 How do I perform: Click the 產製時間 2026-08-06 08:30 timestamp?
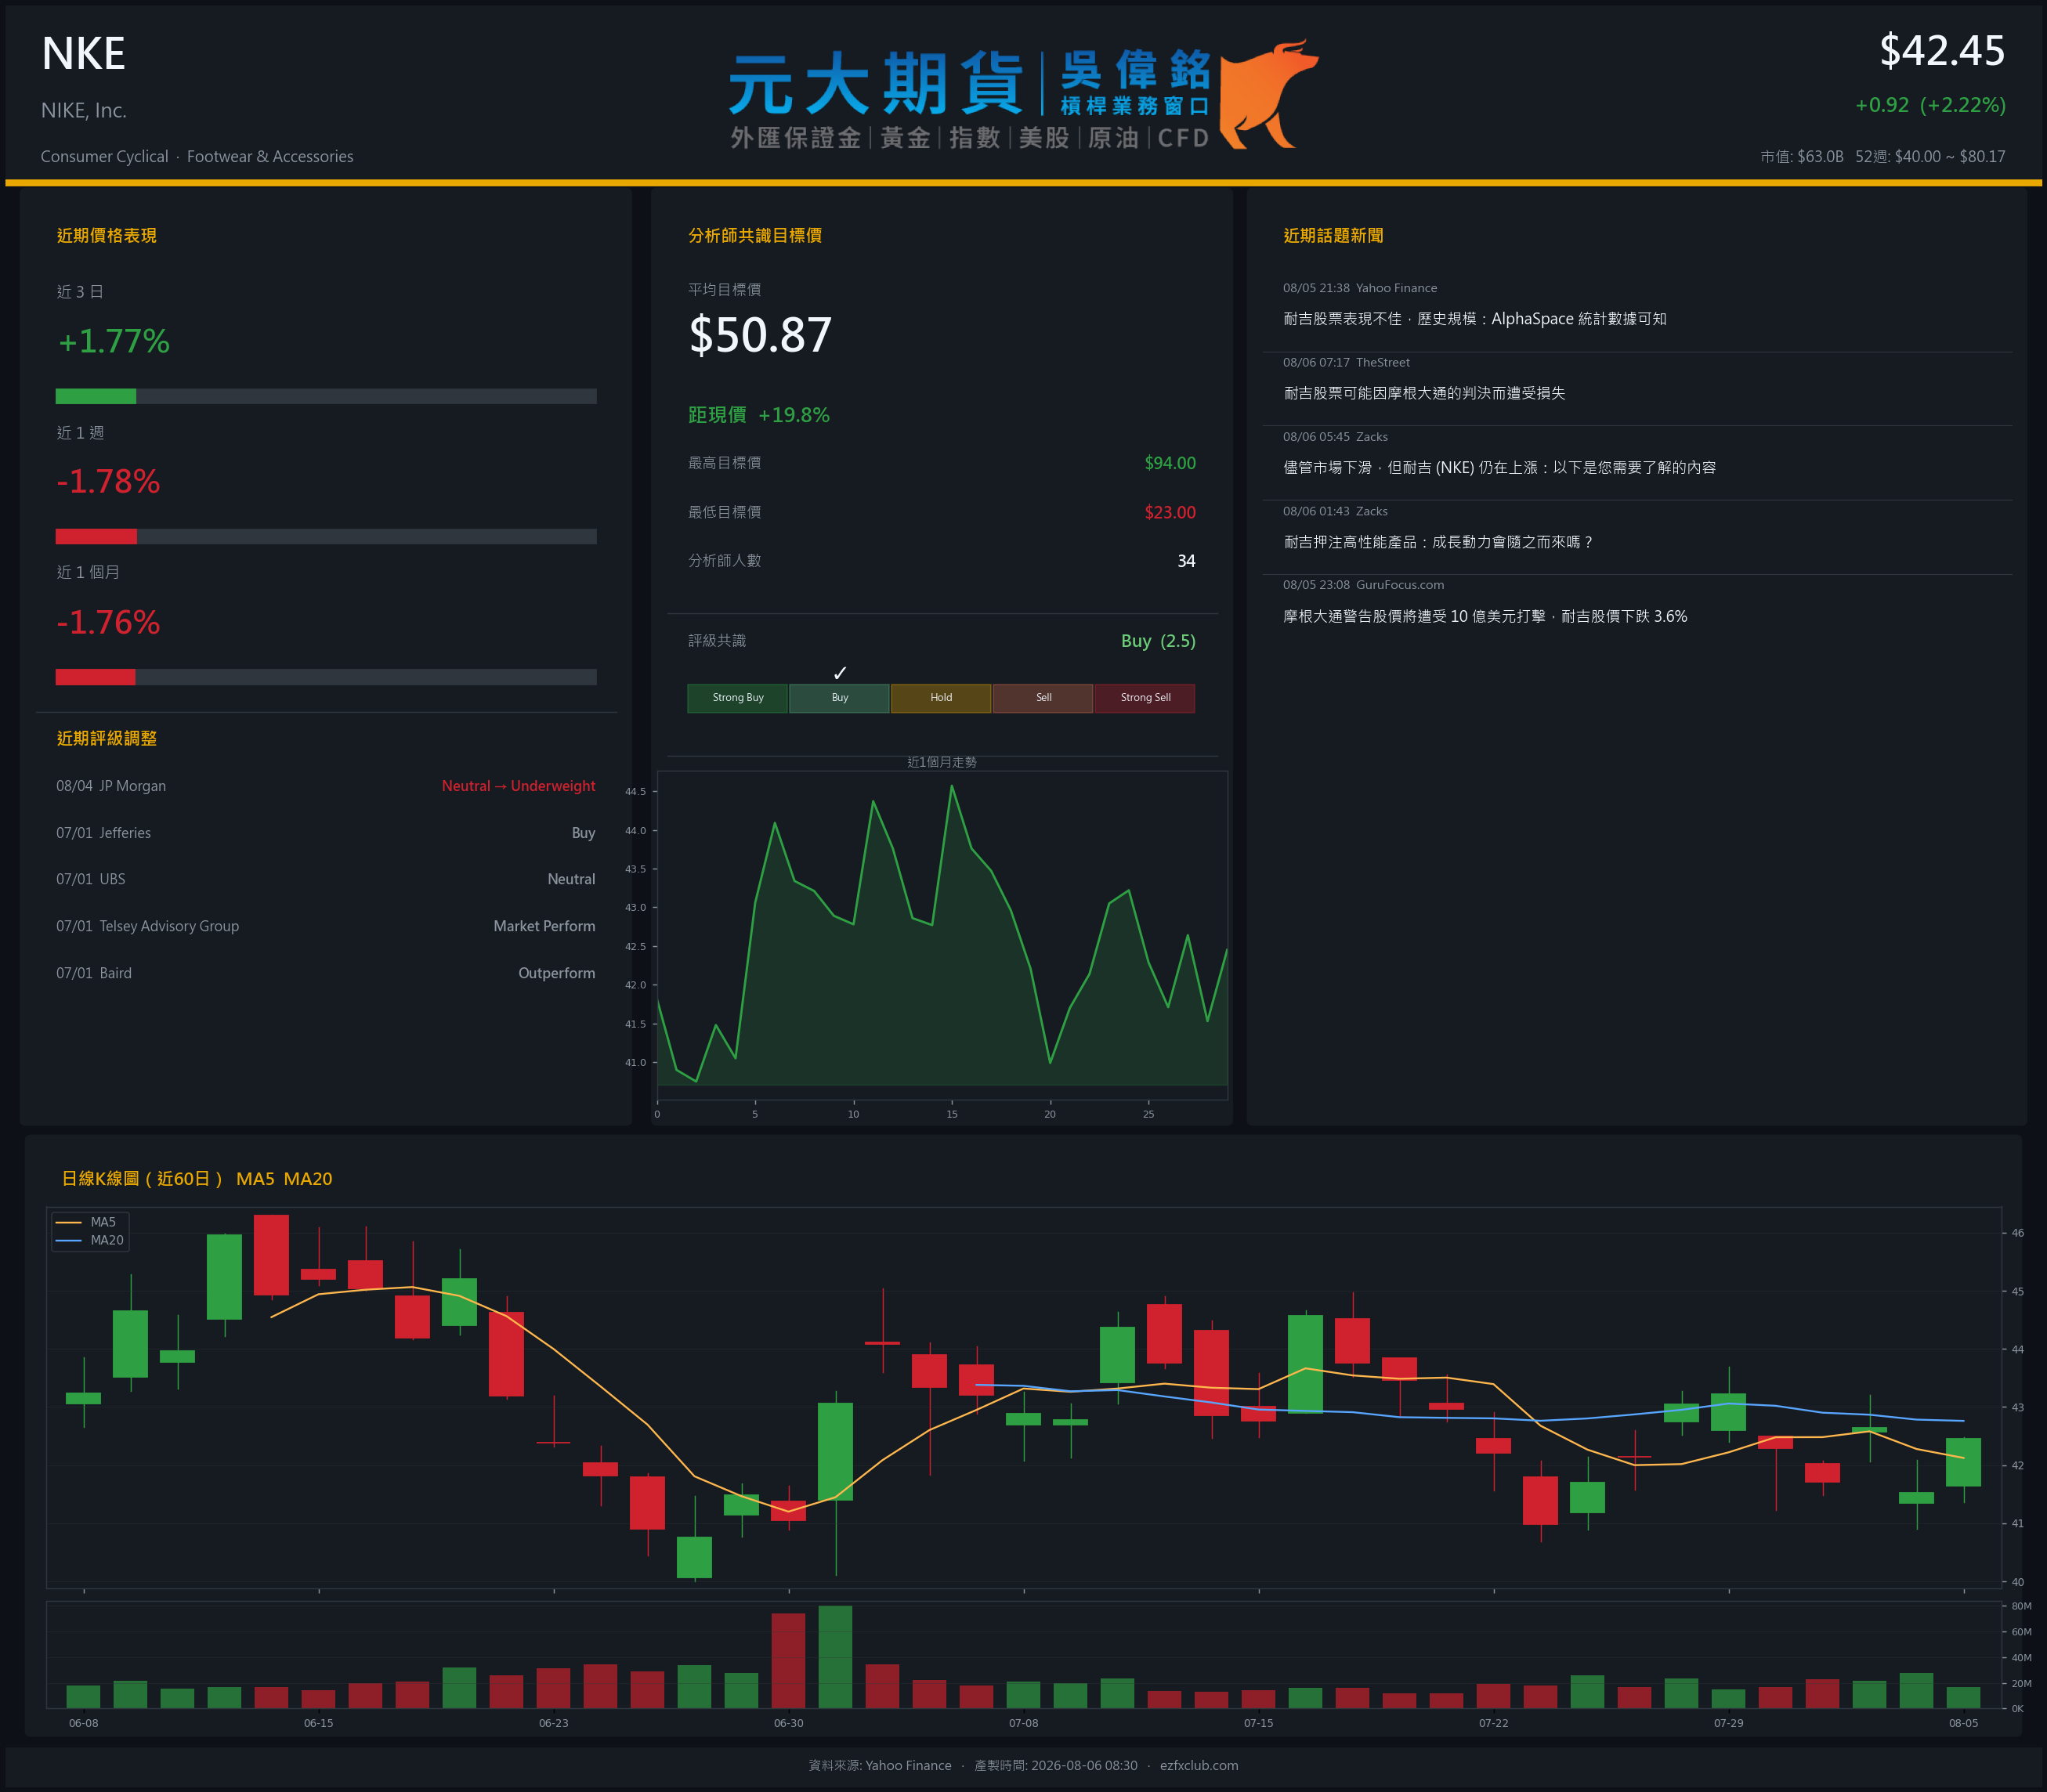tap(1056, 1765)
